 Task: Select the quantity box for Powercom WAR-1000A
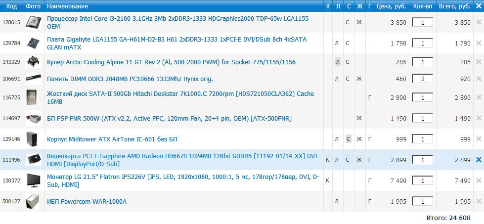(x=422, y=201)
